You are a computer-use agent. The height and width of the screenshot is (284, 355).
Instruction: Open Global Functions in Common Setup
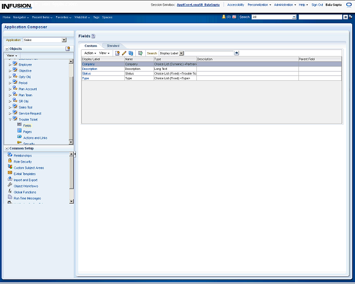pos(26,192)
